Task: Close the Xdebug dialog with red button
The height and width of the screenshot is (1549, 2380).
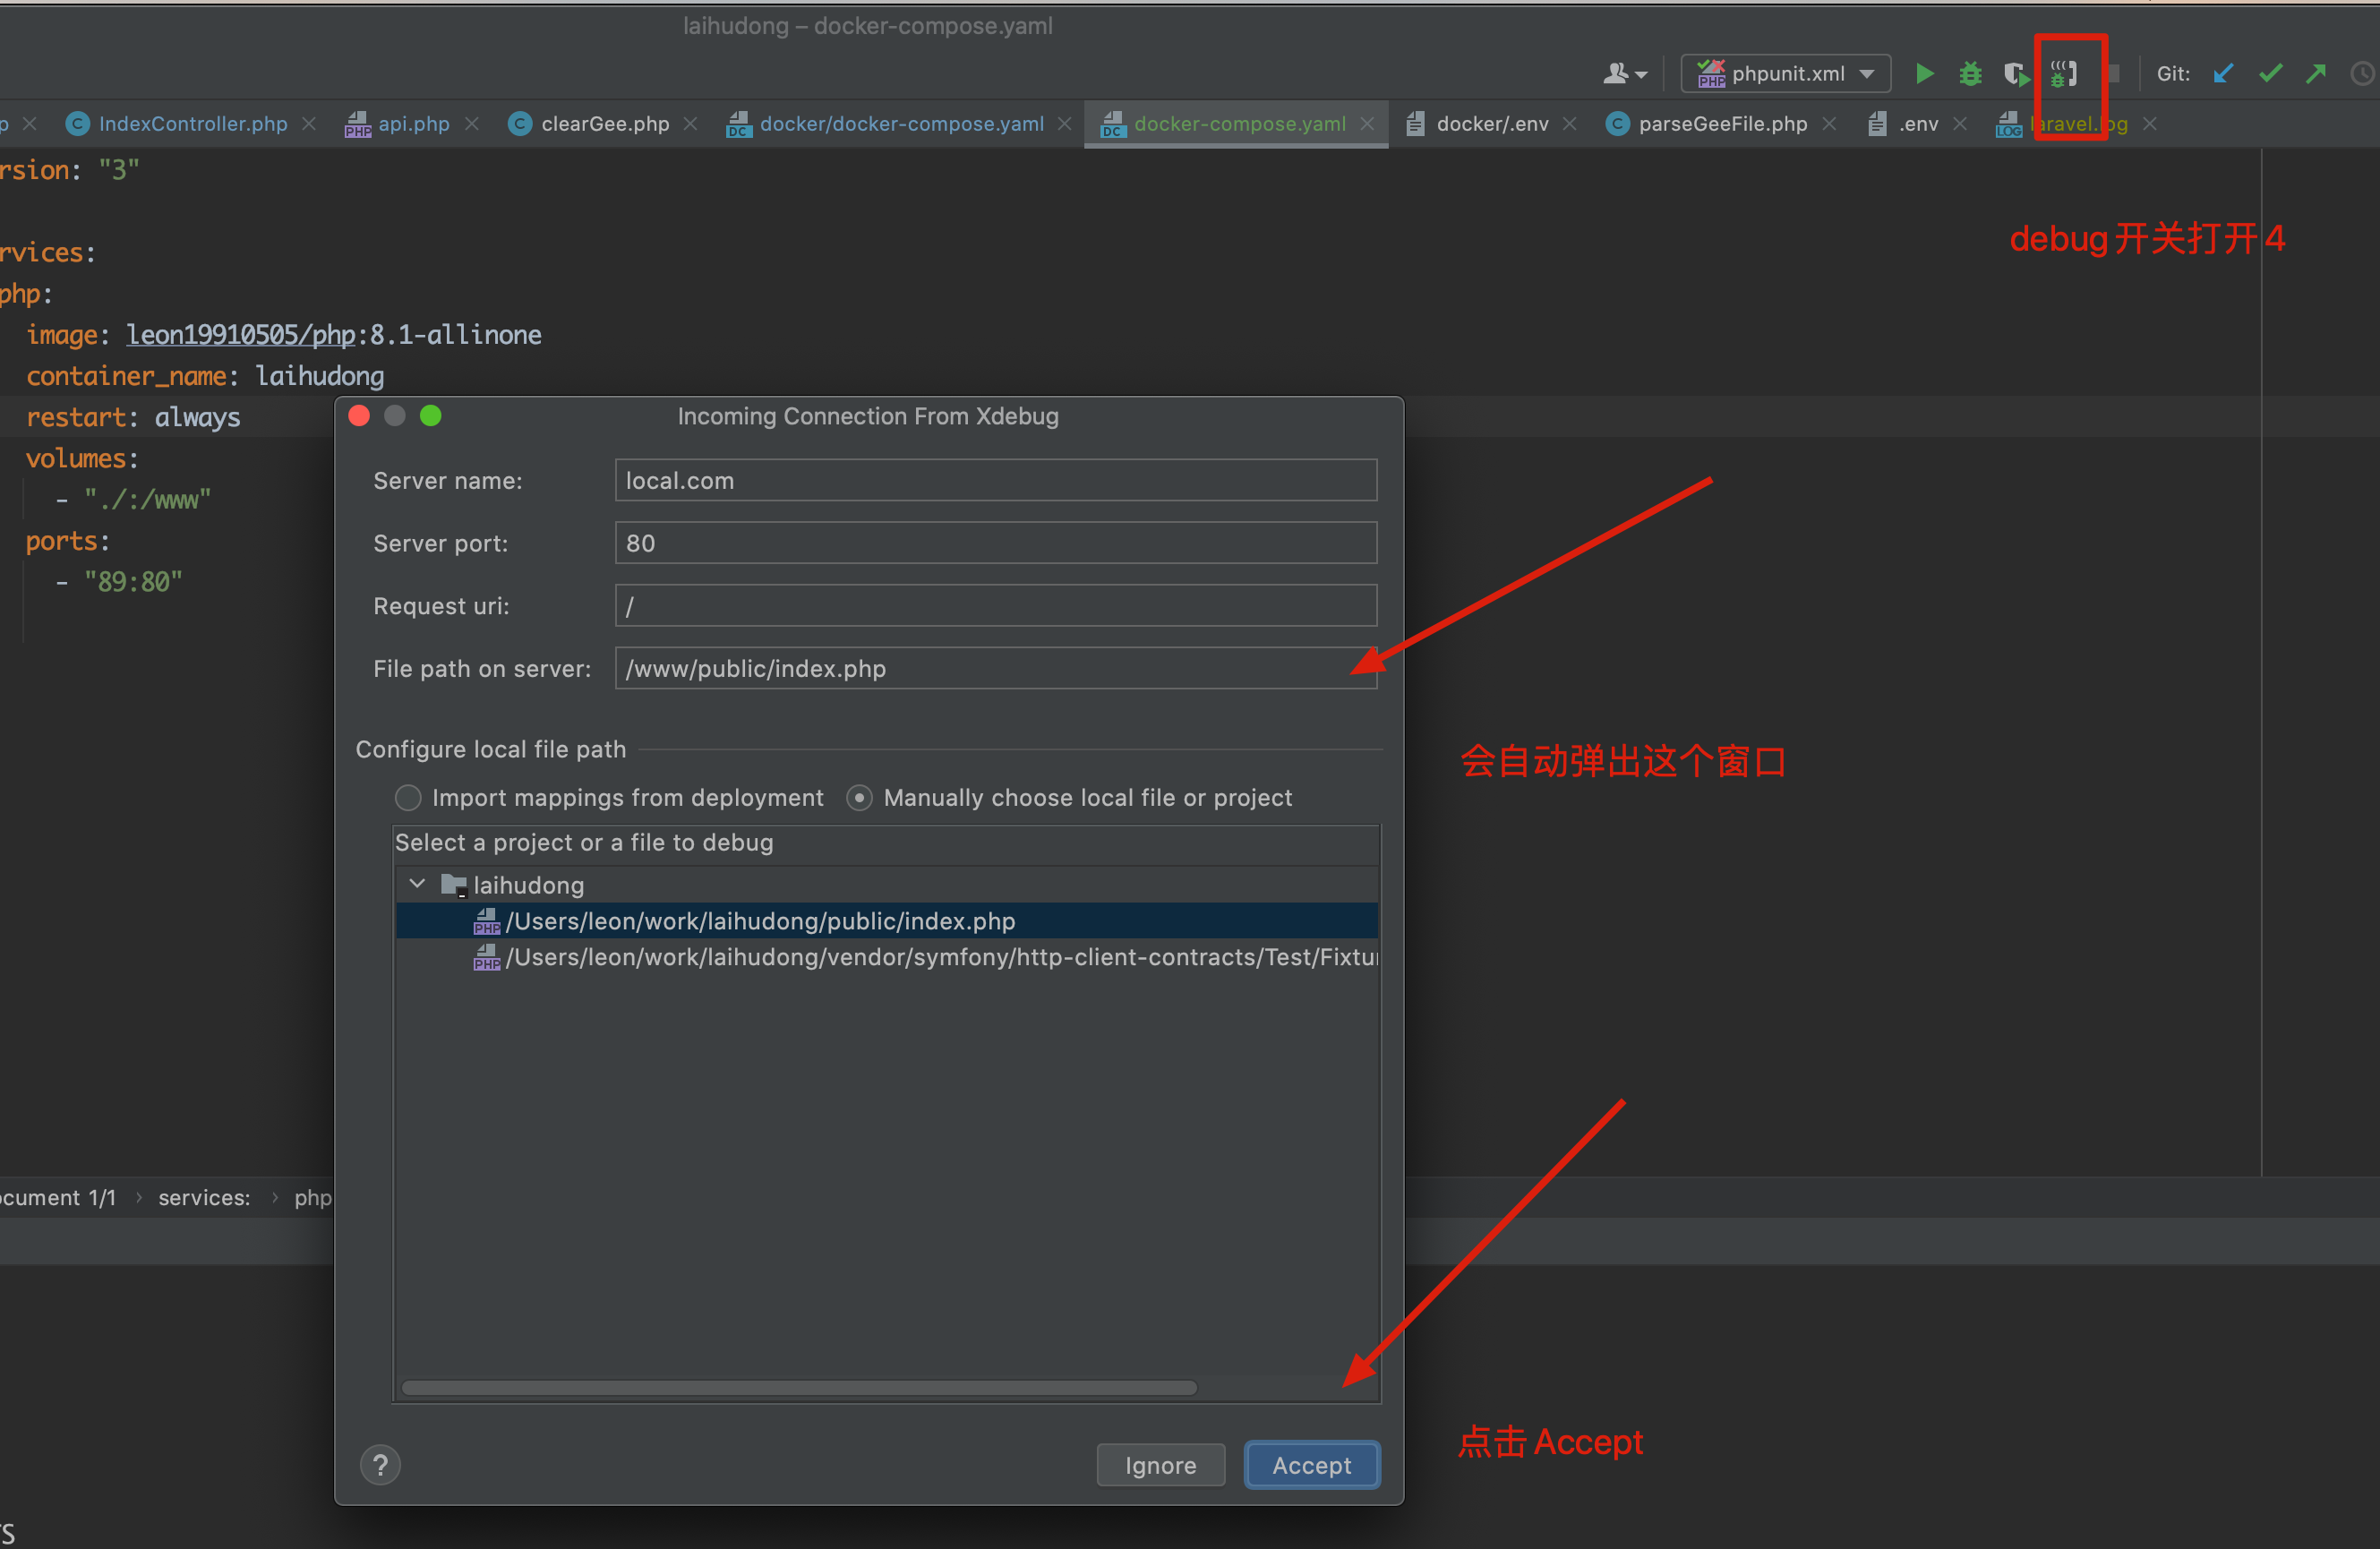Action: click(x=359, y=416)
